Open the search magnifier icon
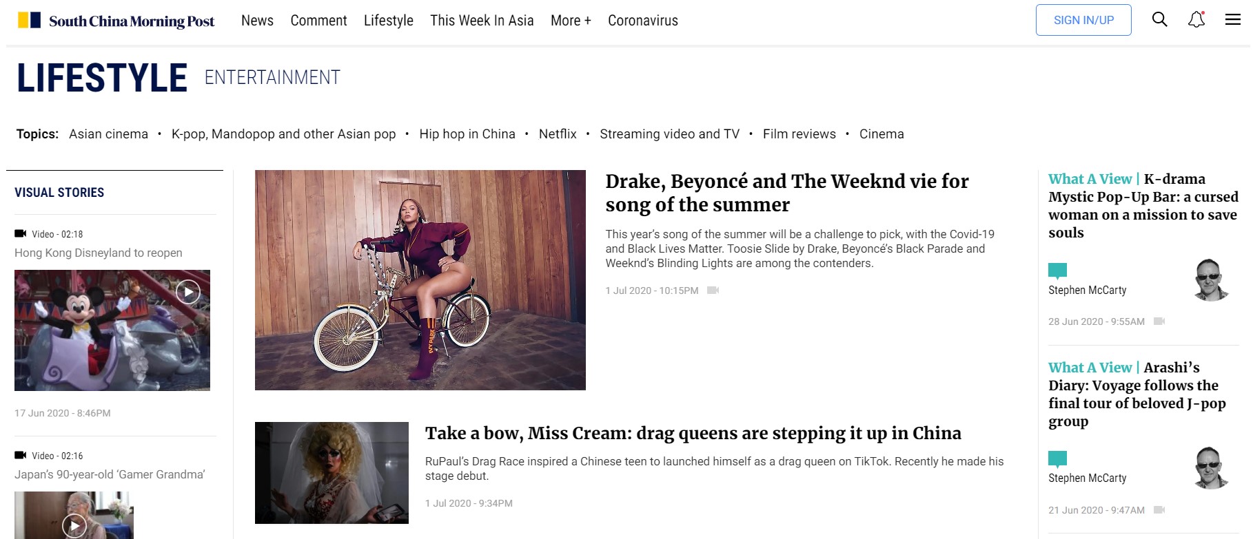 [1159, 20]
